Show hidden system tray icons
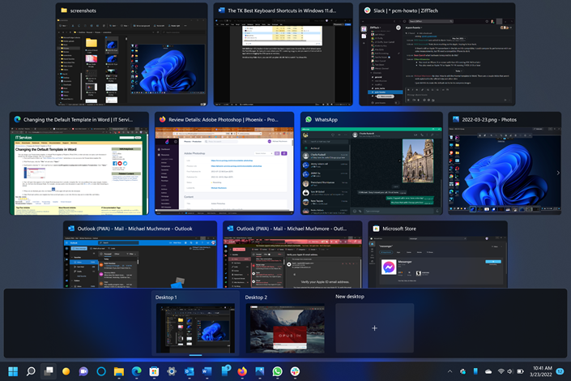 click(450, 371)
